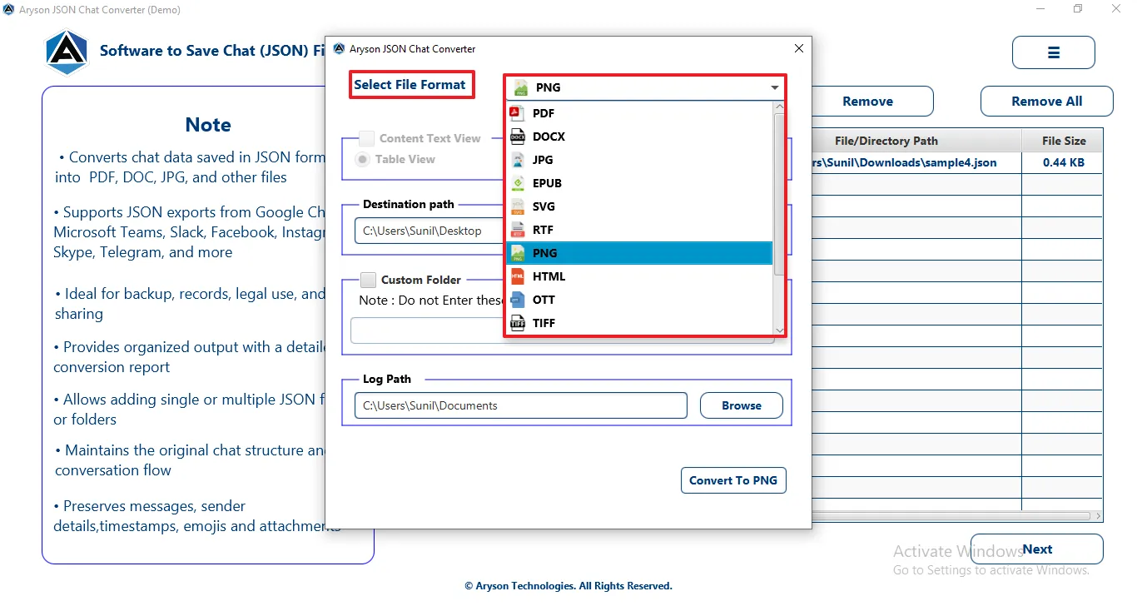Click the small Aryson icon in dialog title

coord(339,49)
